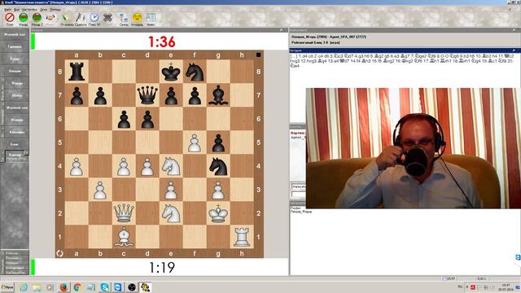Click the flip board icon below a-file
Viewport: 521px width, 293px height.
59,253
